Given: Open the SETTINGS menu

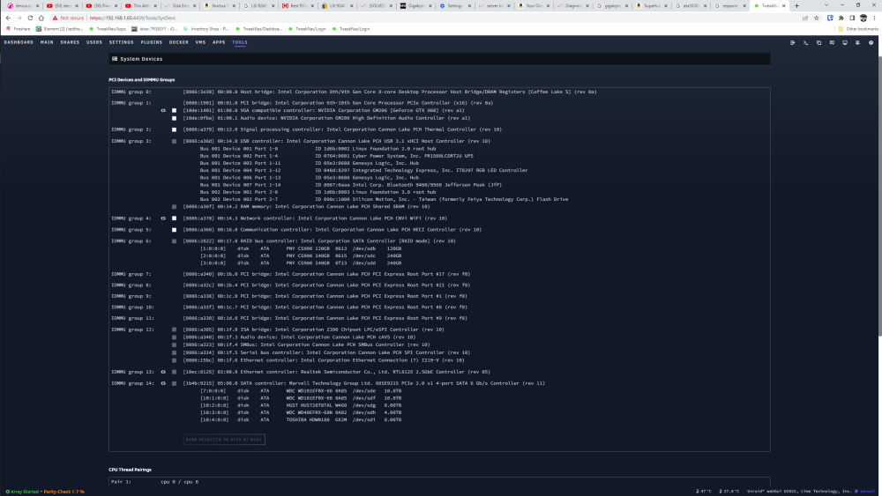Looking at the screenshot, I should pyautogui.click(x=122, y=42).
